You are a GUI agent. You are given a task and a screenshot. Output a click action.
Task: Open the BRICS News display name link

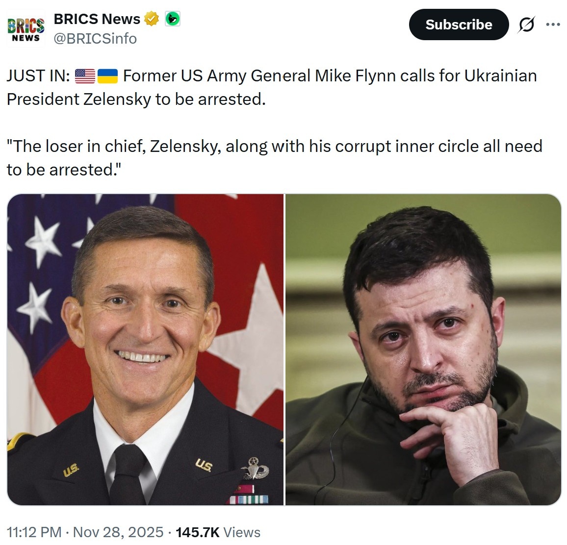(97, 19)
